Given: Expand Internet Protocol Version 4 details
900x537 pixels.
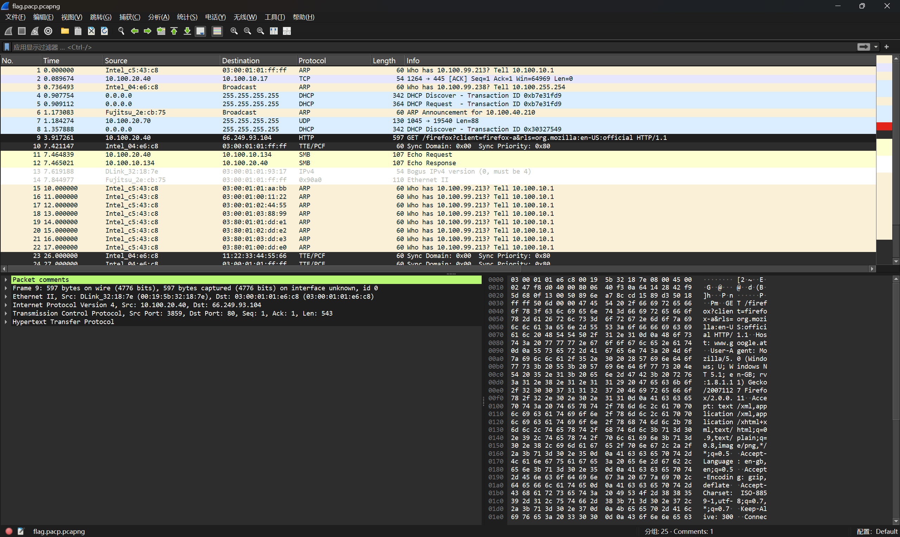Looking at the screenshot, I should pyautogui.click(x=6, y=305).
